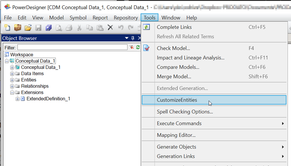Collapse the Extensions folder node

[12, 92]
